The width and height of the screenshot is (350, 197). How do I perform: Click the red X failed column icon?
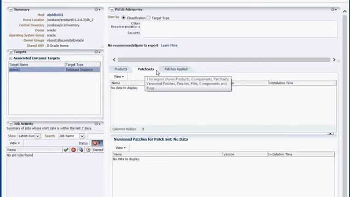73,150
